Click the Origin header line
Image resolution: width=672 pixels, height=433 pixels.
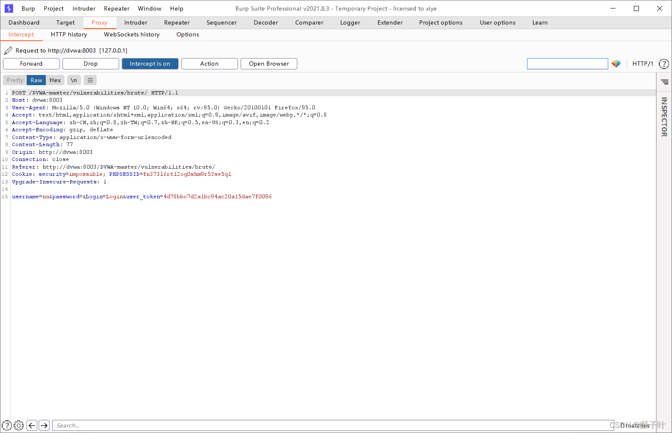point(52,152)
